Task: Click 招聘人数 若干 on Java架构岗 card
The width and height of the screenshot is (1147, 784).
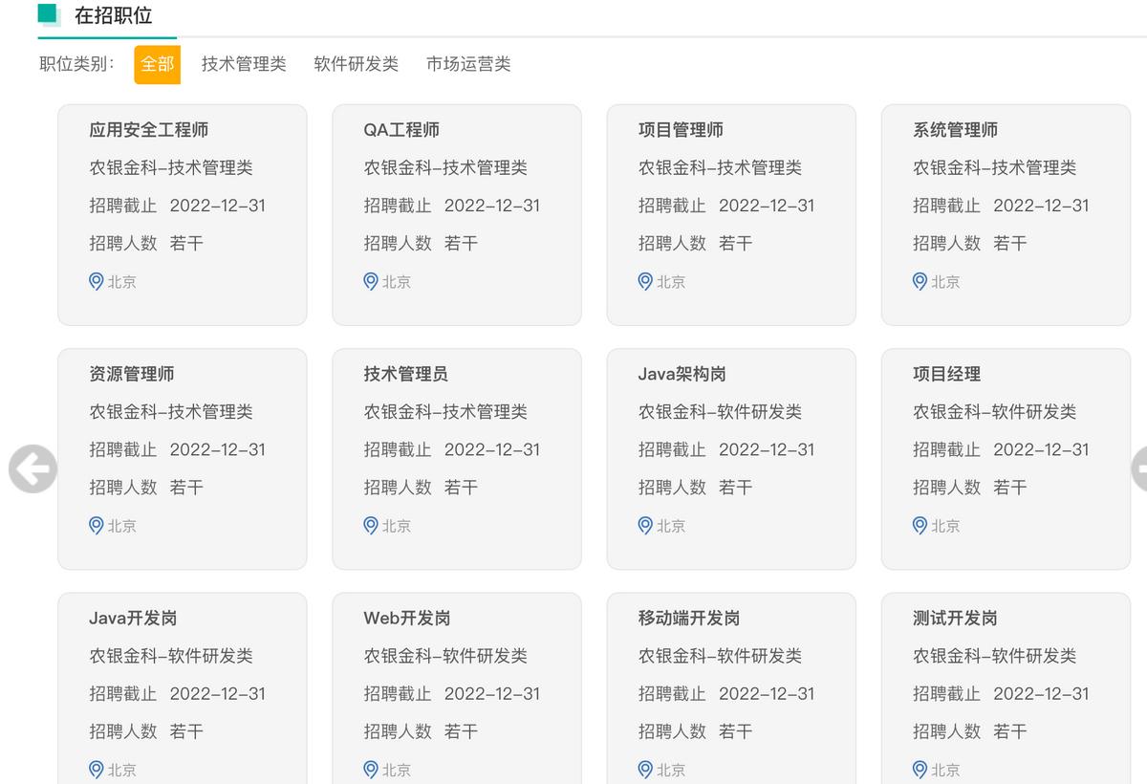Action: click(x=695, y=487)
